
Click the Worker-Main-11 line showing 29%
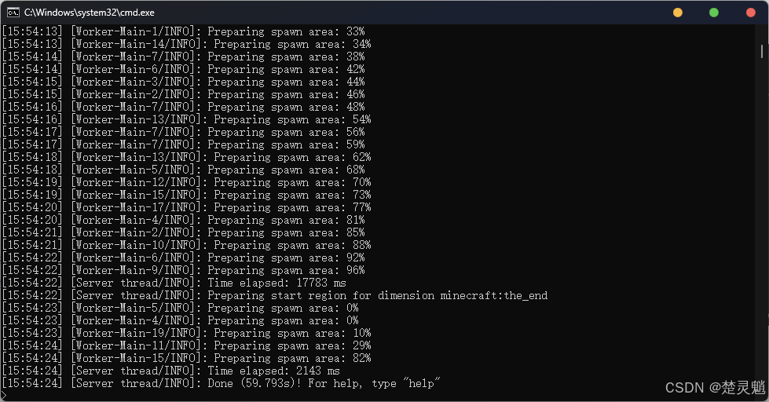coord(186,345)
